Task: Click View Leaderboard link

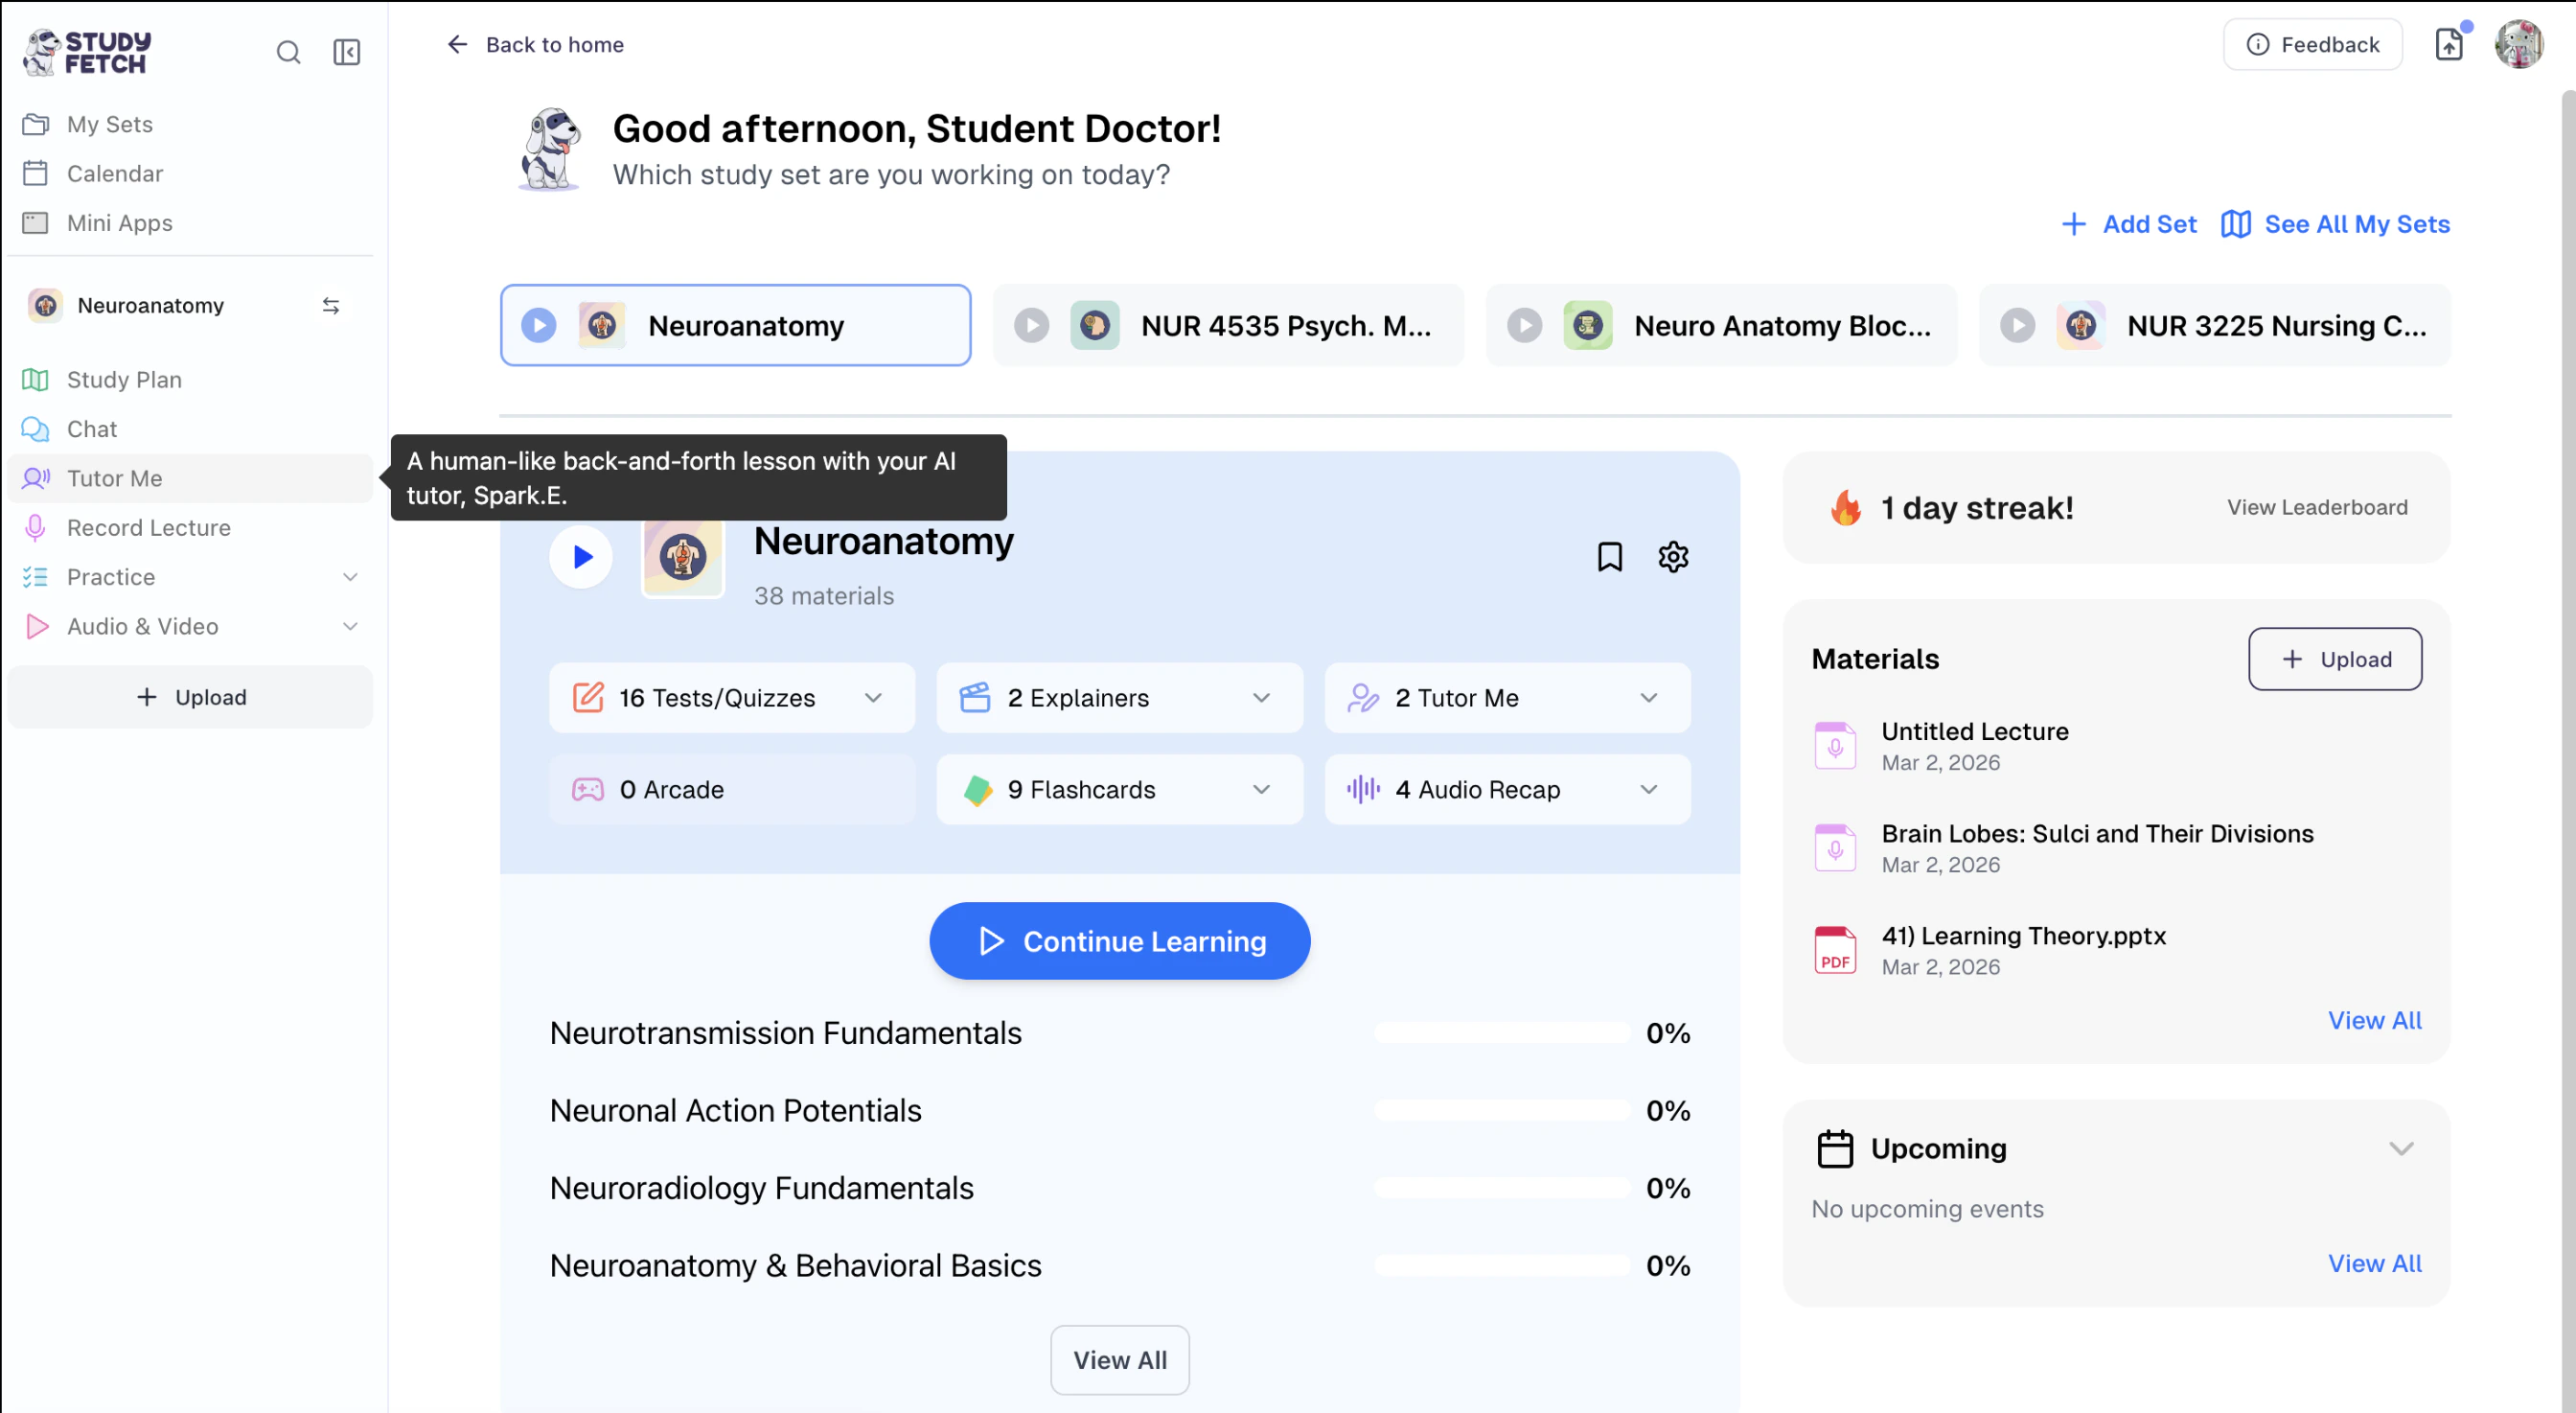Action: 2317,508
